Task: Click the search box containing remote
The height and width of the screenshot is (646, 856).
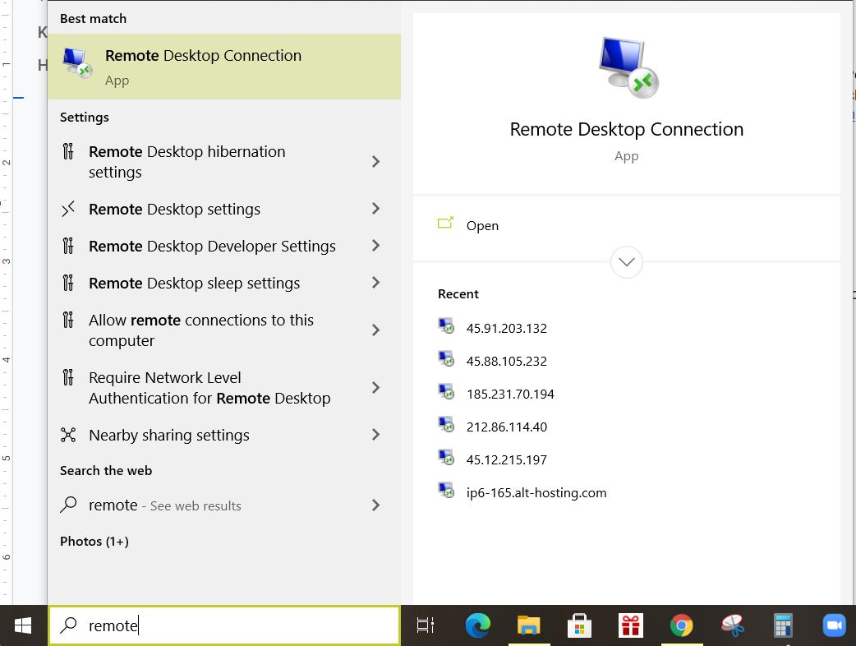Action: (x=238, y=626)
